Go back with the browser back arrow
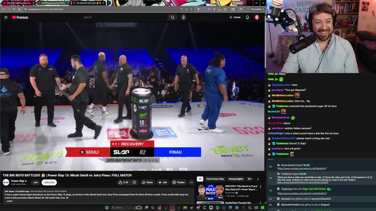Viewport: 376px width, 211px height. 4,9
